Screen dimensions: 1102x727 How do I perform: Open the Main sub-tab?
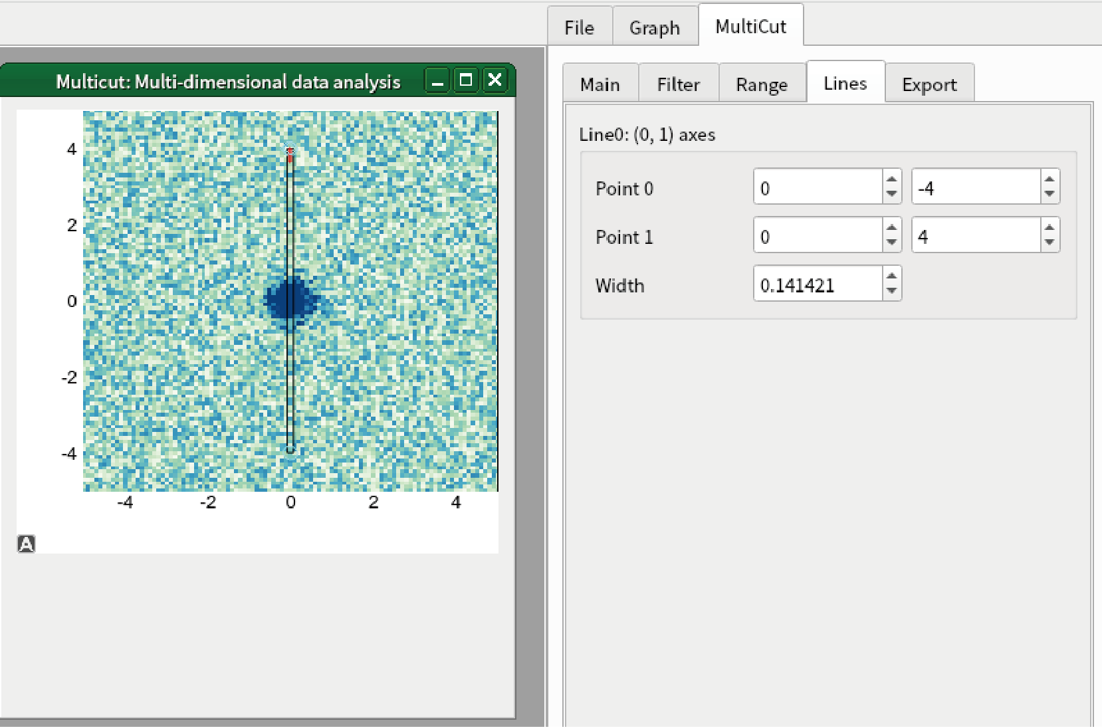600,84
